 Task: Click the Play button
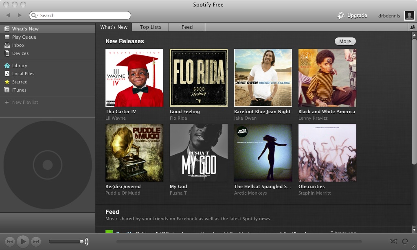point(23,241)
